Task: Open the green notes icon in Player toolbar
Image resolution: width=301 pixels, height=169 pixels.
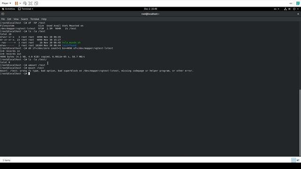Action: tap(298, 3)
